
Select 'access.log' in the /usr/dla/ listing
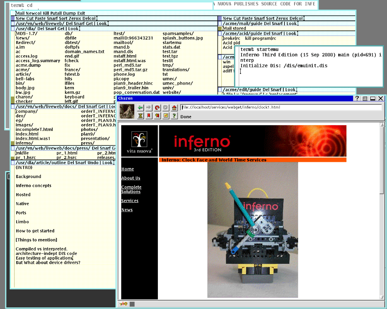coord(27,56)
